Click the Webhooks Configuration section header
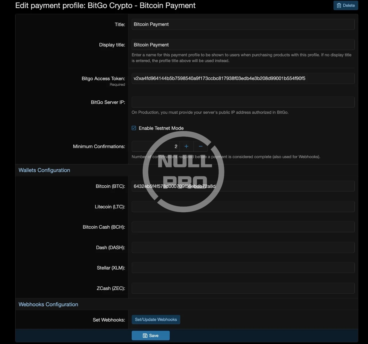This screenshot has width=368, height=344. (x=48, y=304)
